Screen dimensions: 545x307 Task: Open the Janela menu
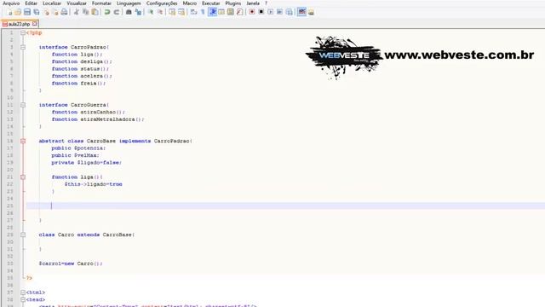[253, 3]
